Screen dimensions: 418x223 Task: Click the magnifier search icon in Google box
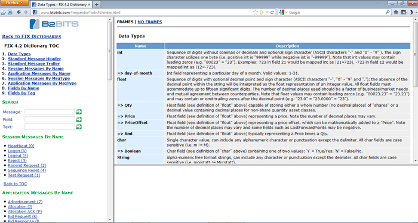(x=388, y=13)
